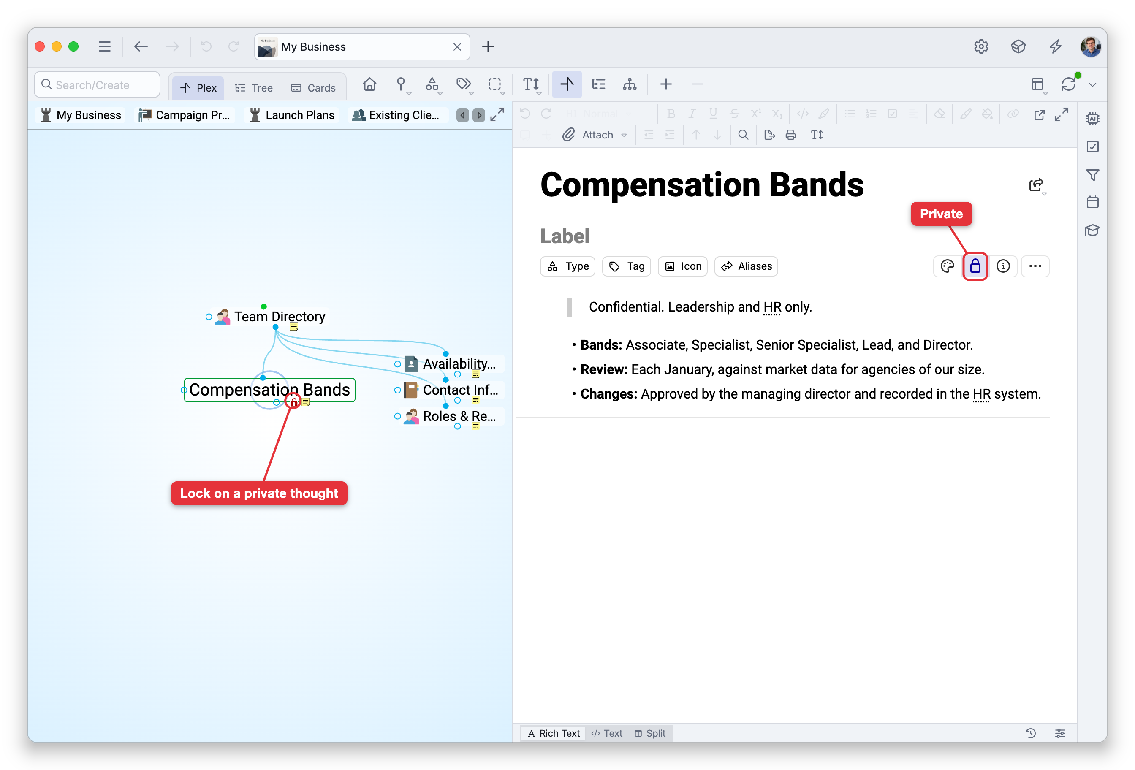The width and height of the screenshot is (1135, 770).
Task: Open the tags dropdown in toolbar
Action: (464, 84)
